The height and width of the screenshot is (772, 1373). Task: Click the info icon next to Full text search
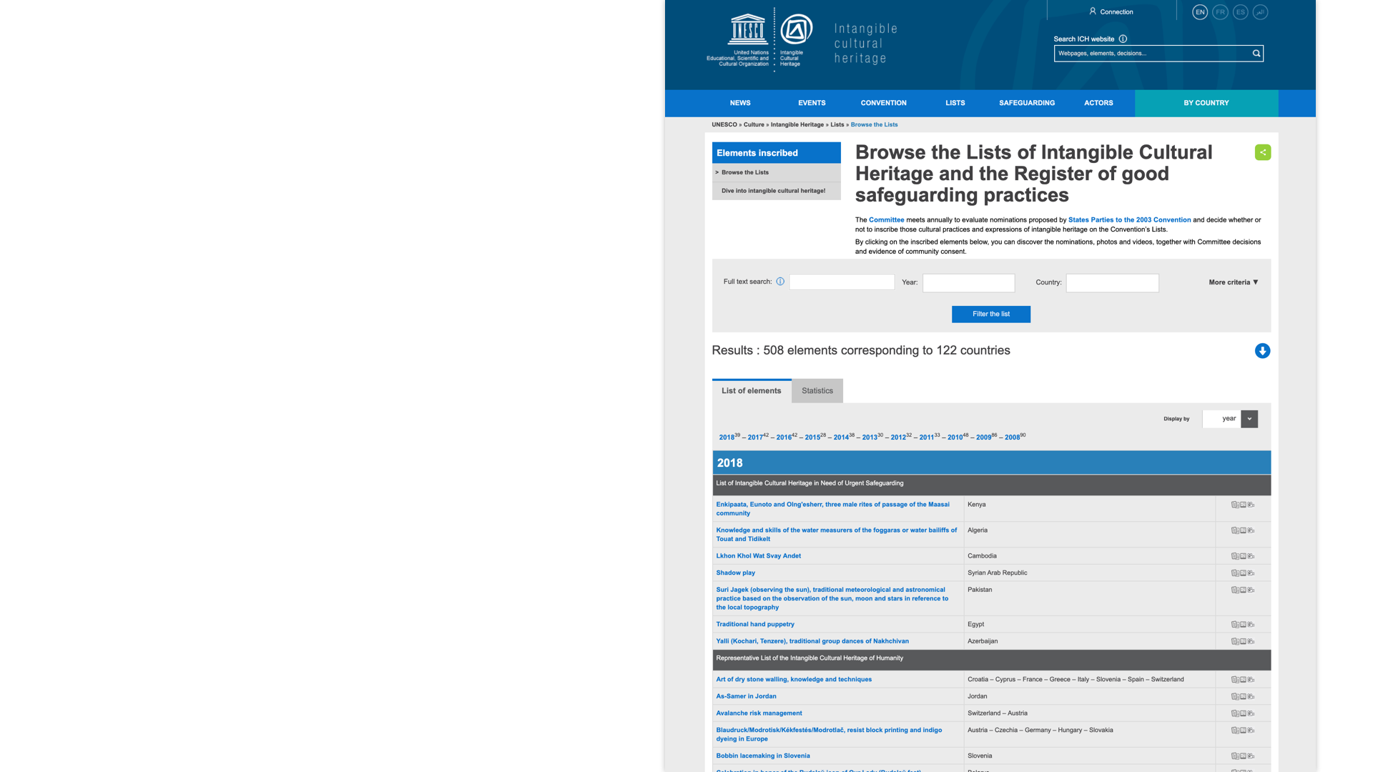point(780,282)
